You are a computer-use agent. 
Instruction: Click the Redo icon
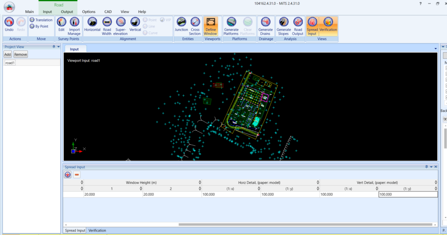pyautogui.click(x=21, y=24)
